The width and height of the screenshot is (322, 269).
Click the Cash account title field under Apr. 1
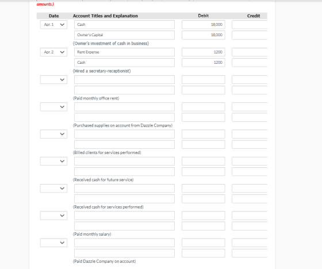(x=124, y=25)
